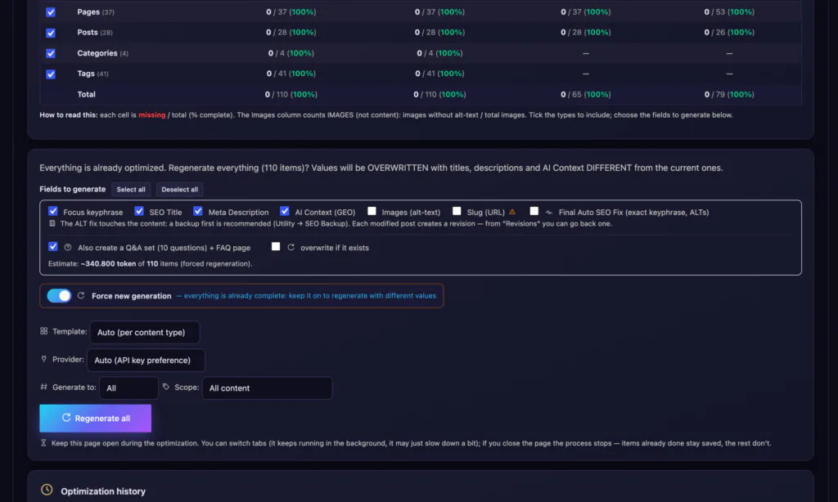The height and width of the screenshot is (502, 838).
Task: Uncheck the Pages row checkbox
Action: (51, 12)
